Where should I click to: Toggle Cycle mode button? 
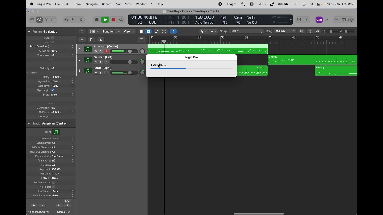click(121, 20)
